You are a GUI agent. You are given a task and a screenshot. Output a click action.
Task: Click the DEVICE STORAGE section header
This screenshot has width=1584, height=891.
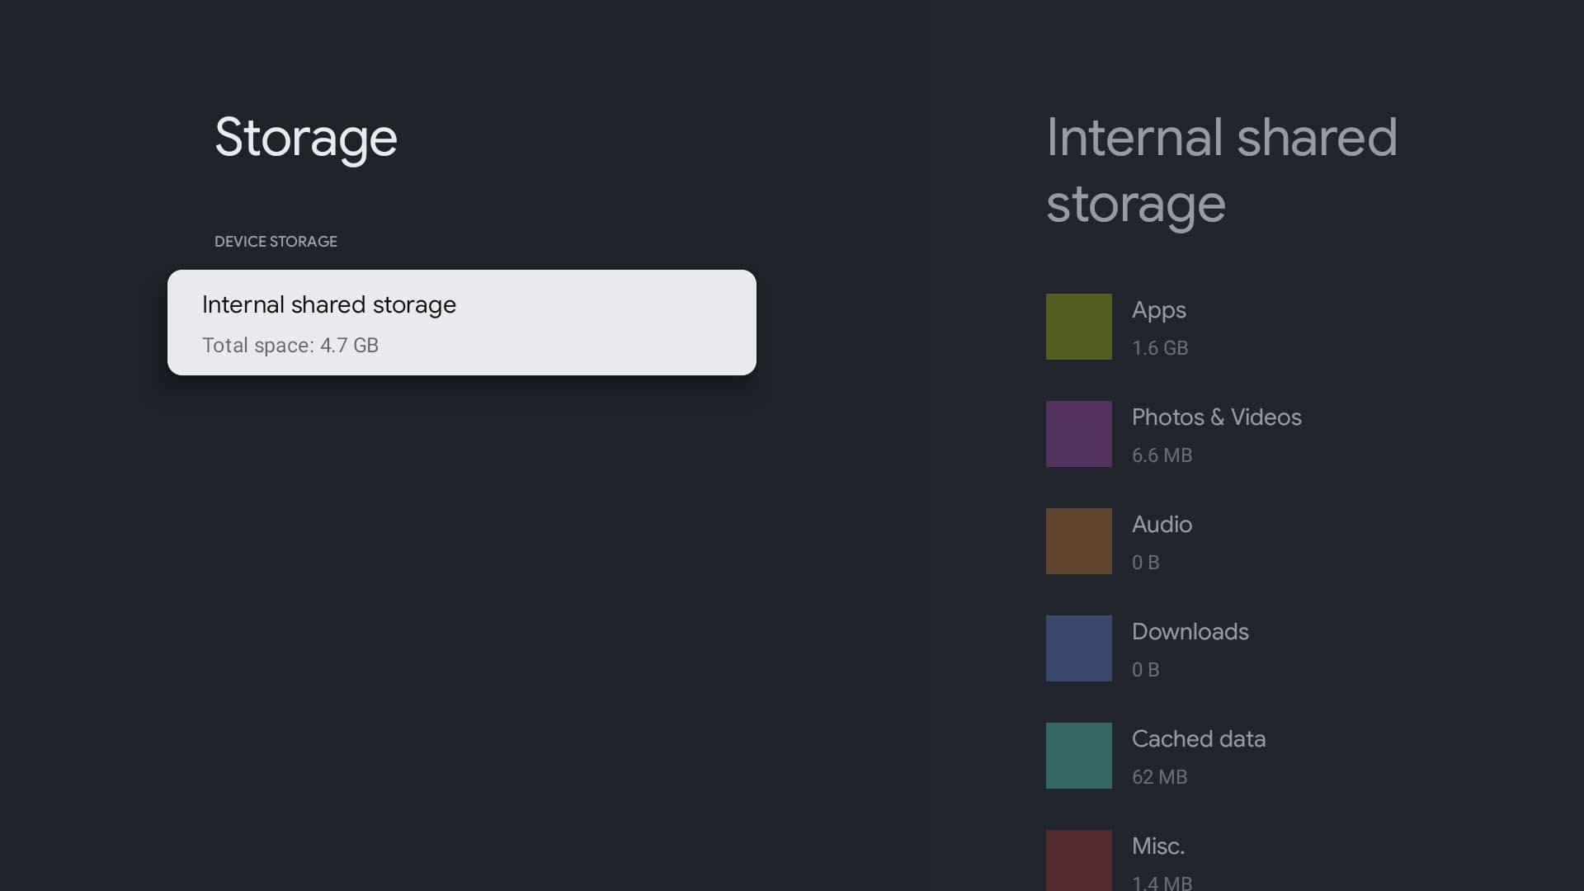[x=276, y=241]
